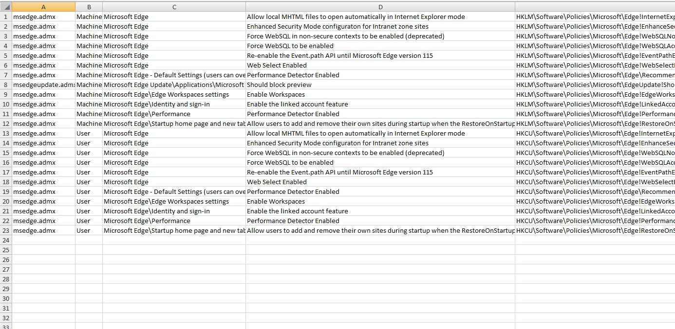Click the HKLM 'Edge!EdgeWorks' cell in row 9
This screenshot has width=675, height=329.
(595, 94)
